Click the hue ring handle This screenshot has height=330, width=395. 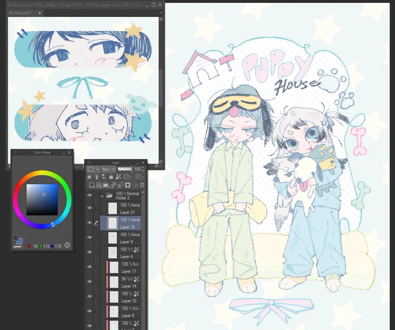point(53,224)
